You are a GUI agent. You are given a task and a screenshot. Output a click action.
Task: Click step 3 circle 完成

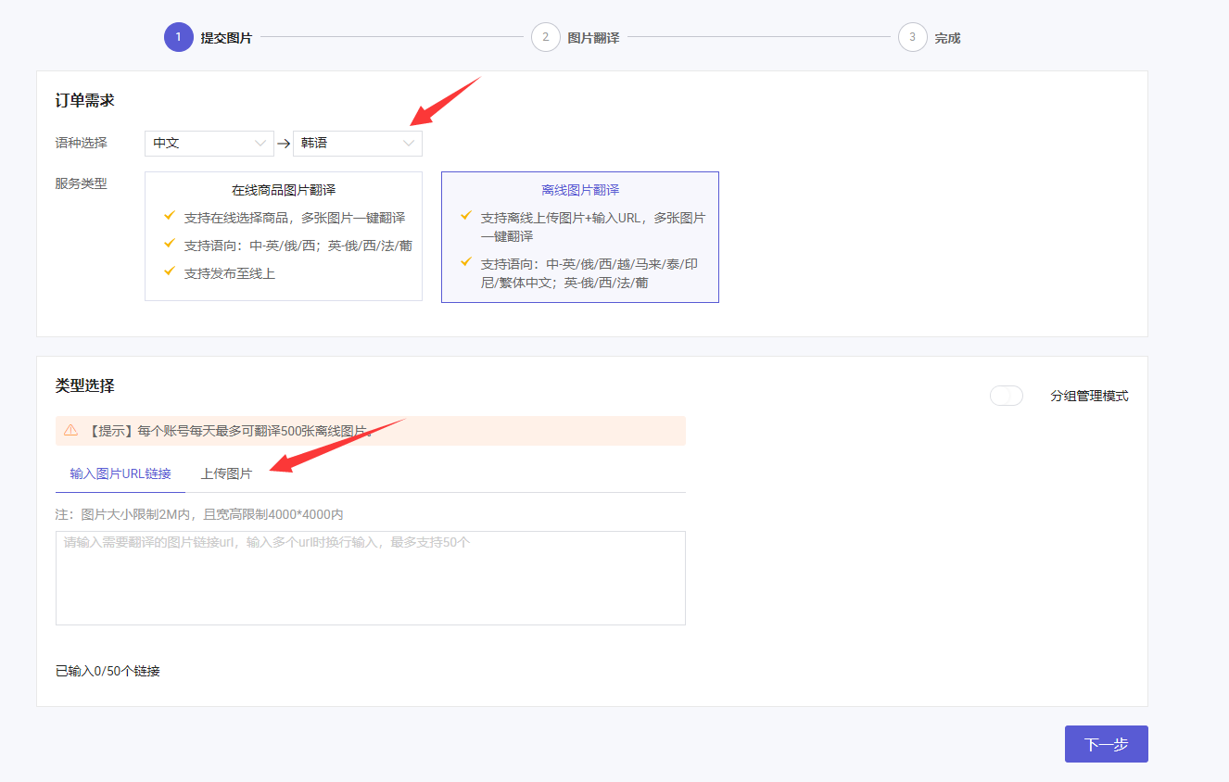913,37
